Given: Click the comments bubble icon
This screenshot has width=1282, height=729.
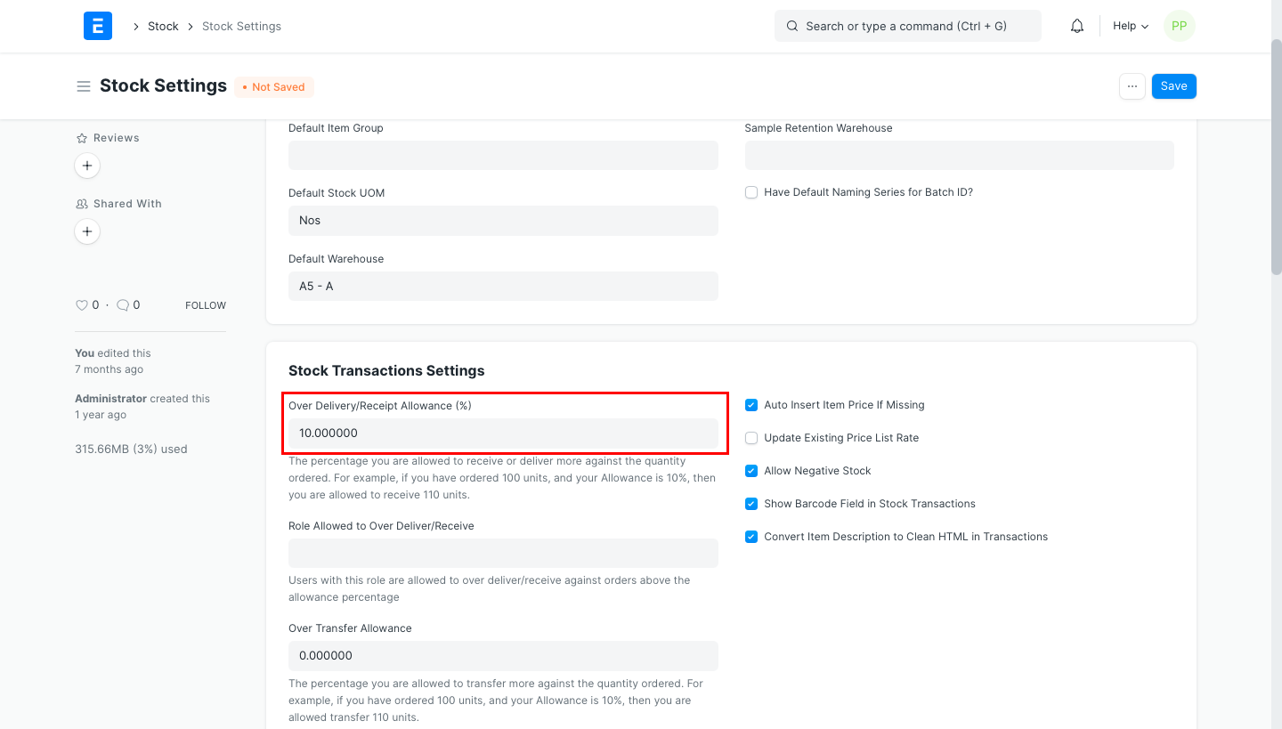Looking at the screenshot, I should (123, 305).
